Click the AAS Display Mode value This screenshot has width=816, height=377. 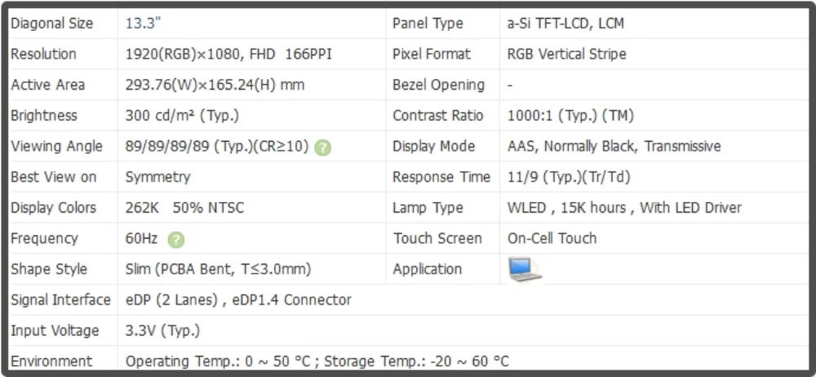click(x=614, y=146)
